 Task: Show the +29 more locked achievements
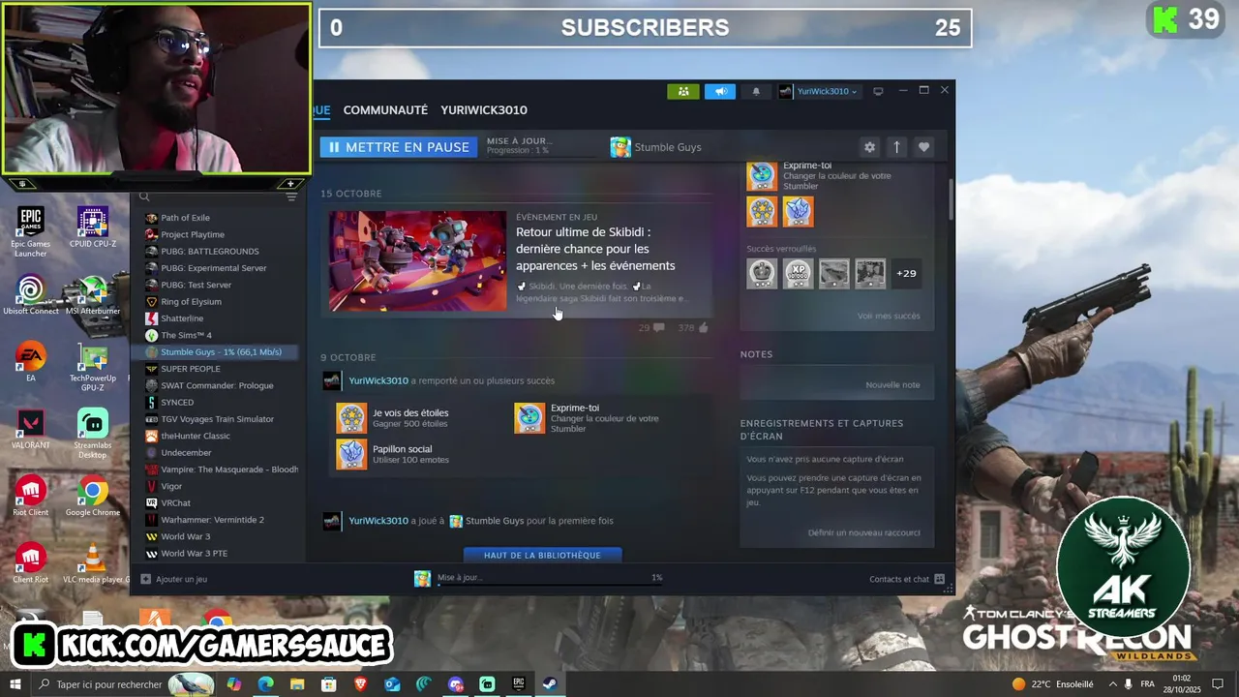tap(906, 273)
